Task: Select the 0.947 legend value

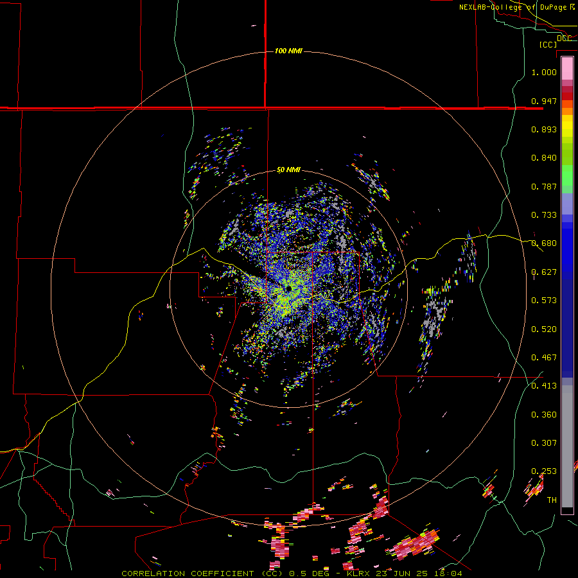Action: pos(544,101)
